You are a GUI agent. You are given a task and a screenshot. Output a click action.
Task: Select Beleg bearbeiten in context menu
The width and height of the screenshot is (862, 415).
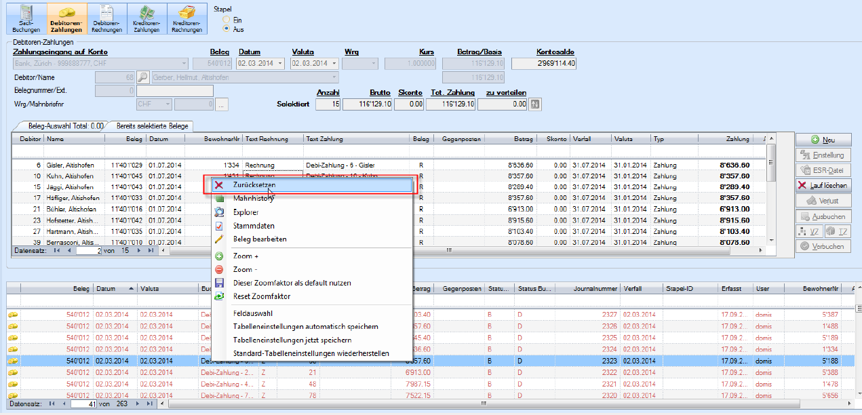point(260,239)
